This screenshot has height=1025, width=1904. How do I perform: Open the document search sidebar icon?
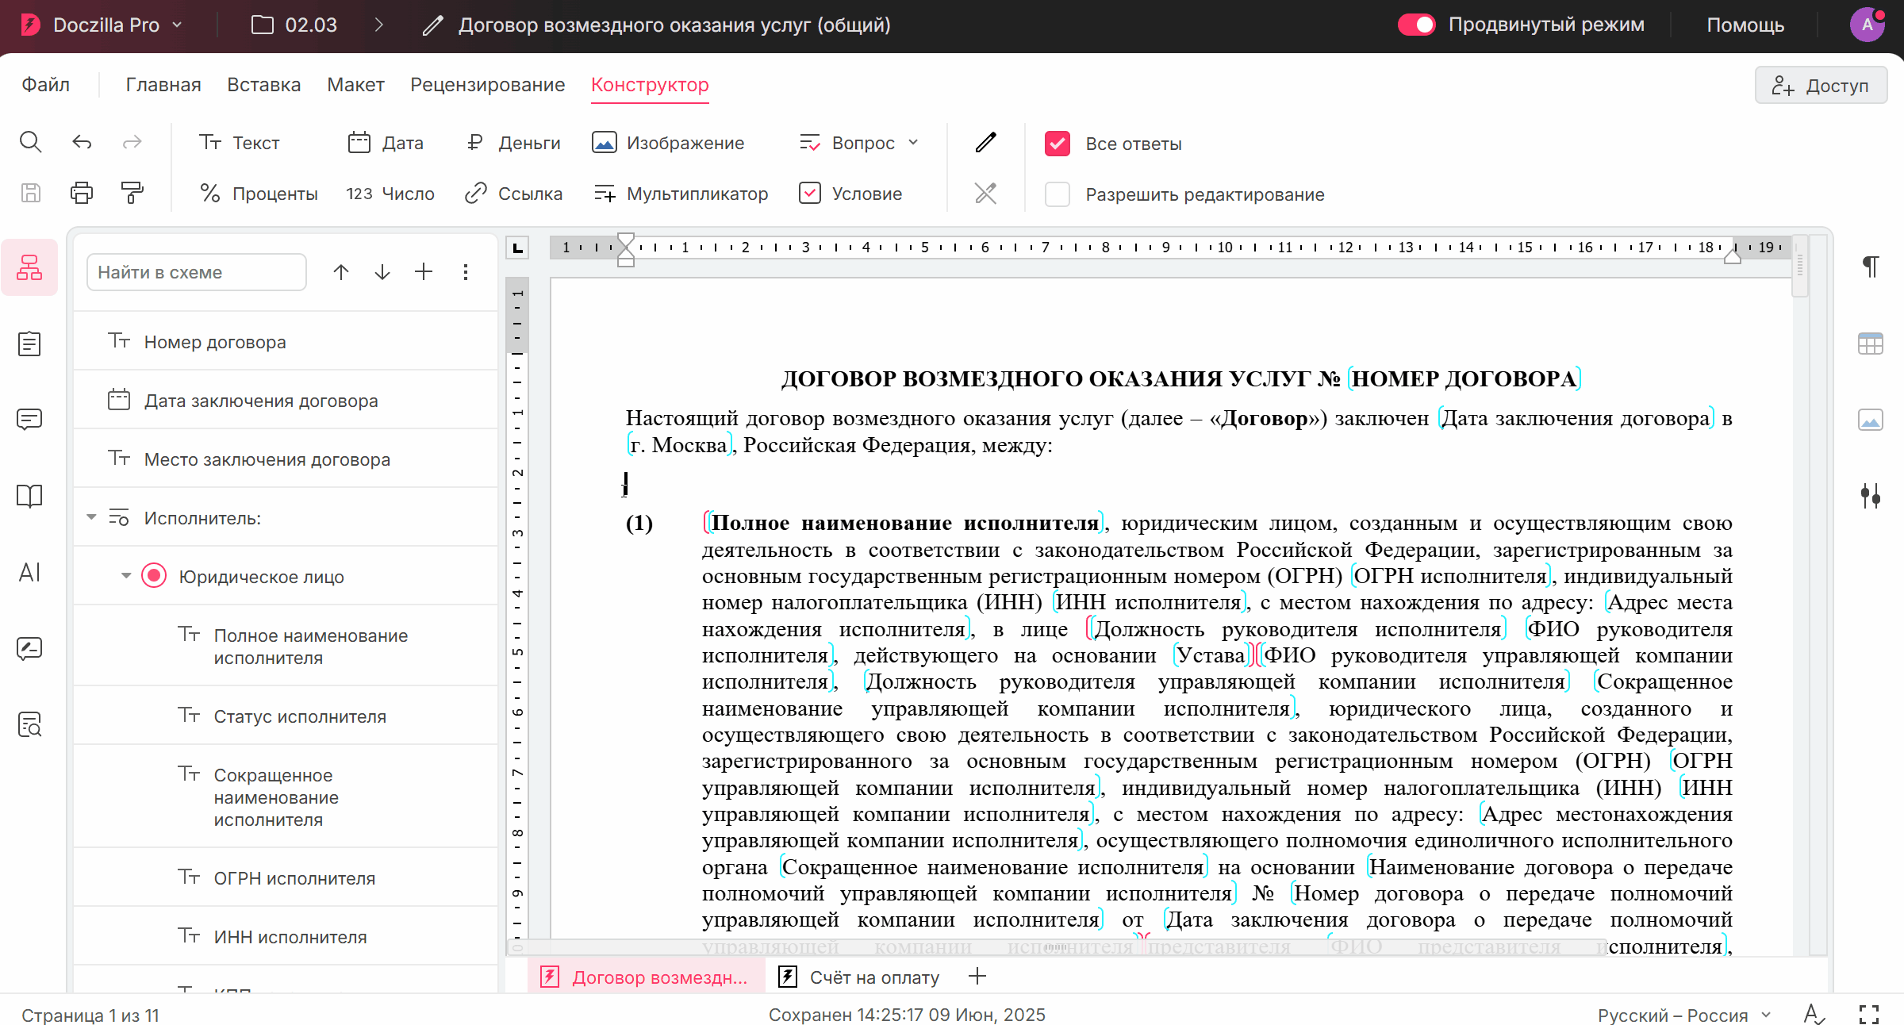pos(29,724)
